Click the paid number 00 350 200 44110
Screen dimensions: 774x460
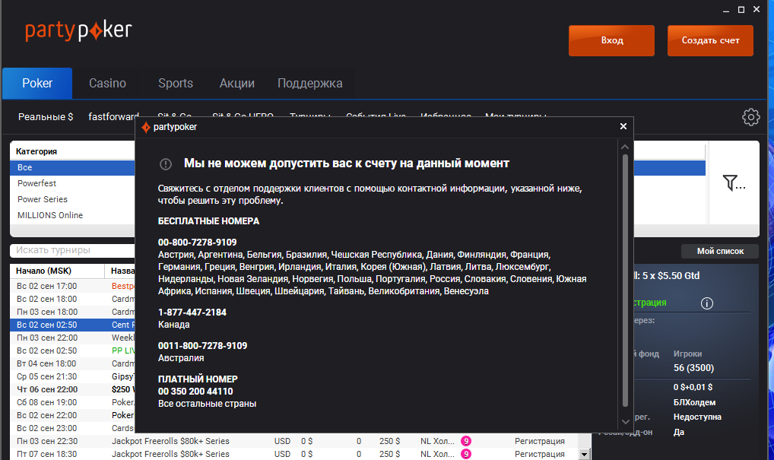pos(195,392)
